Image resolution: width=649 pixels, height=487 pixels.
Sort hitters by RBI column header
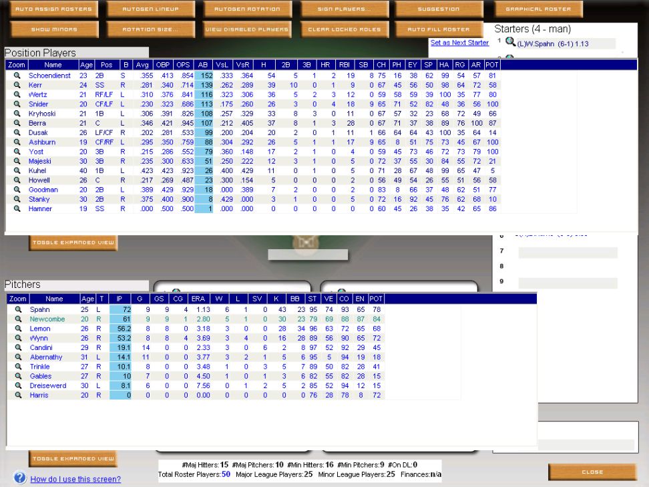pyautogui.click(x=345, y=65)
